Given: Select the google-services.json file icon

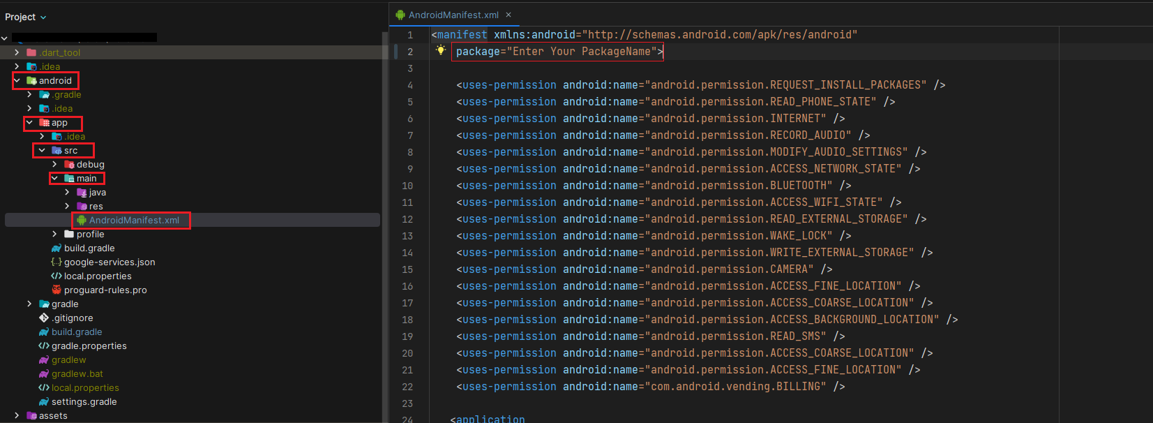Looking at the screenshot, I should tap(56, 262).
